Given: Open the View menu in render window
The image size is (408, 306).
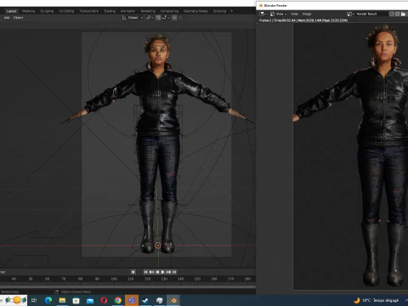Looking at the screenshot, I should tap(294, 14).
